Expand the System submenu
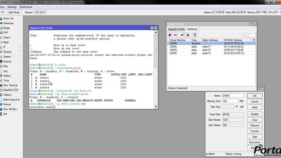Viewport: 281px width, 158px height. [x=20, y=57]
